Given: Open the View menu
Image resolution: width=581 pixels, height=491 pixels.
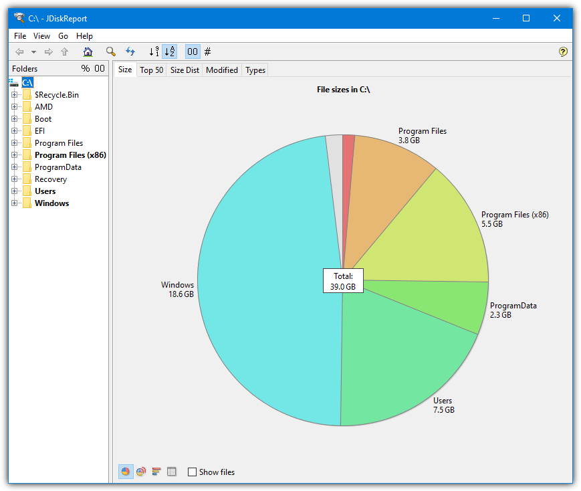Looking at the screenshot, I should [x=41, y=36].
